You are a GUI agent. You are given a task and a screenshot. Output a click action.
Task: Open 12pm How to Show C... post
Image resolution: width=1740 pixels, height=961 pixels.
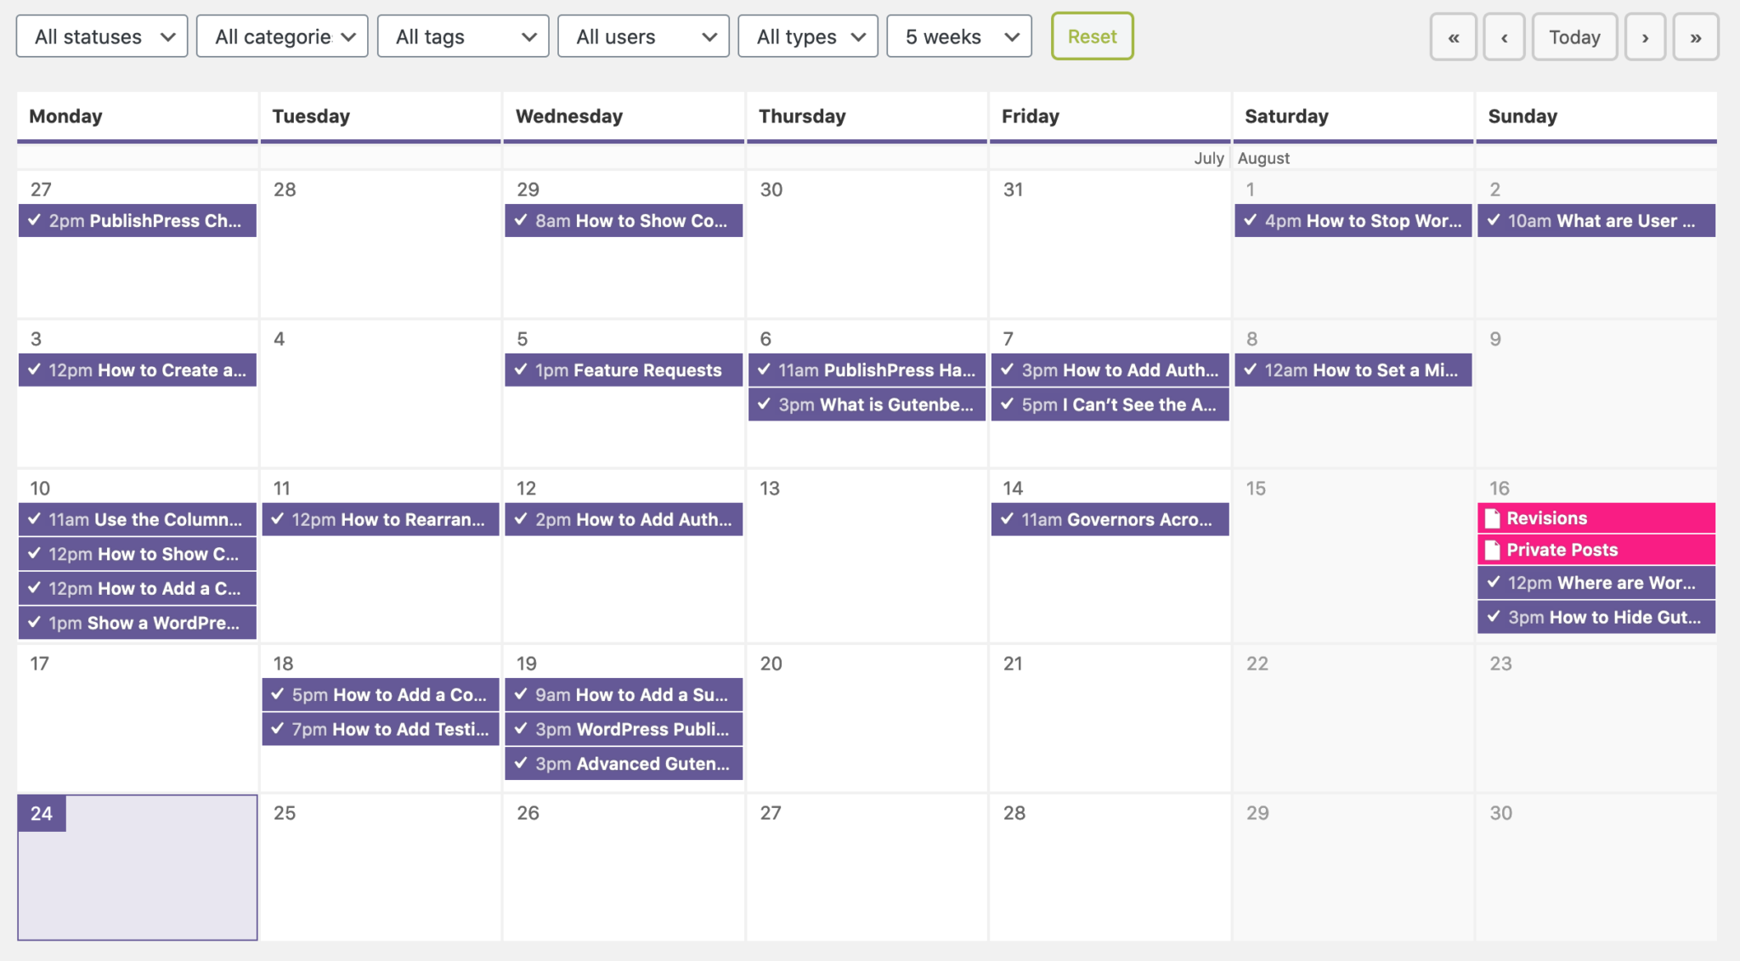(138, 554)
